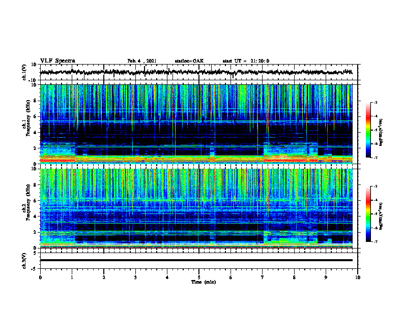Click the "VLF Spectra" plot title

(57, 61)
